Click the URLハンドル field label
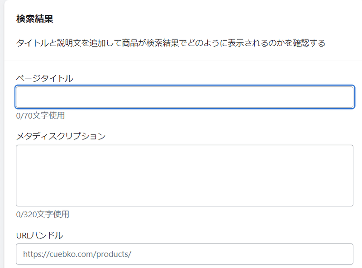Screen dimensions: 362x268 (39, 235)
